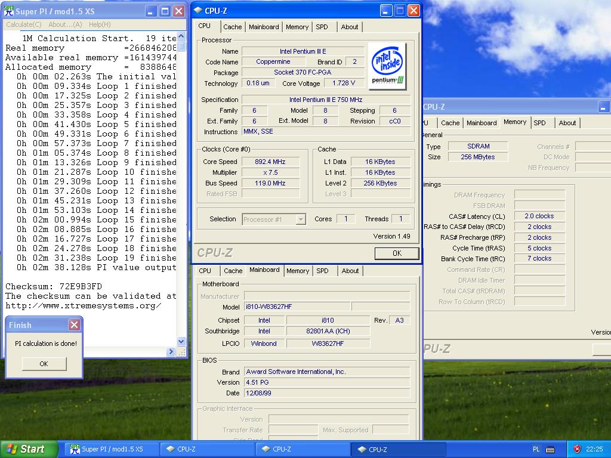
Task: Click the Instructions field MMX, SSE
Action: [x=326, y=131]
